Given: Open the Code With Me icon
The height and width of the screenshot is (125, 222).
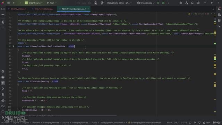Looking at the screenshot, I should (x=187, y=3).
